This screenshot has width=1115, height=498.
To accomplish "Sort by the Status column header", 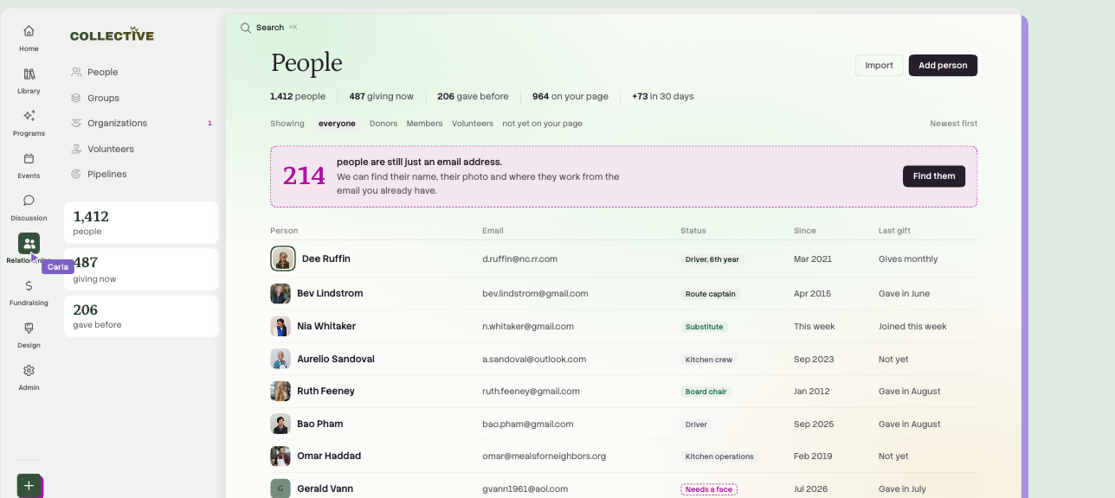I will pos(693,231).
